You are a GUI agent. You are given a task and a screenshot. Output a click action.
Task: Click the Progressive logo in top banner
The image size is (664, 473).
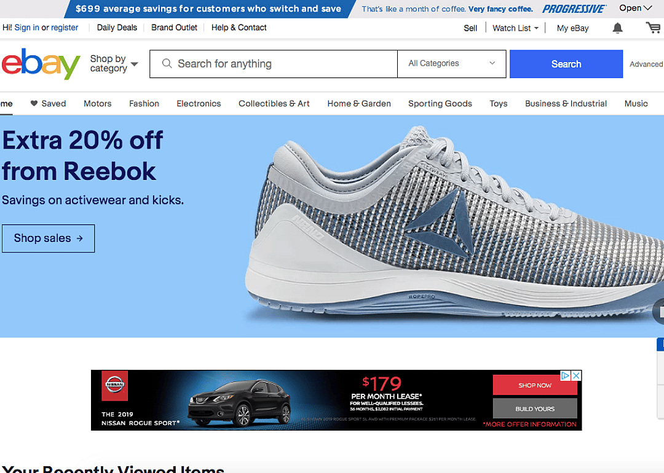[x=574, y=9]
